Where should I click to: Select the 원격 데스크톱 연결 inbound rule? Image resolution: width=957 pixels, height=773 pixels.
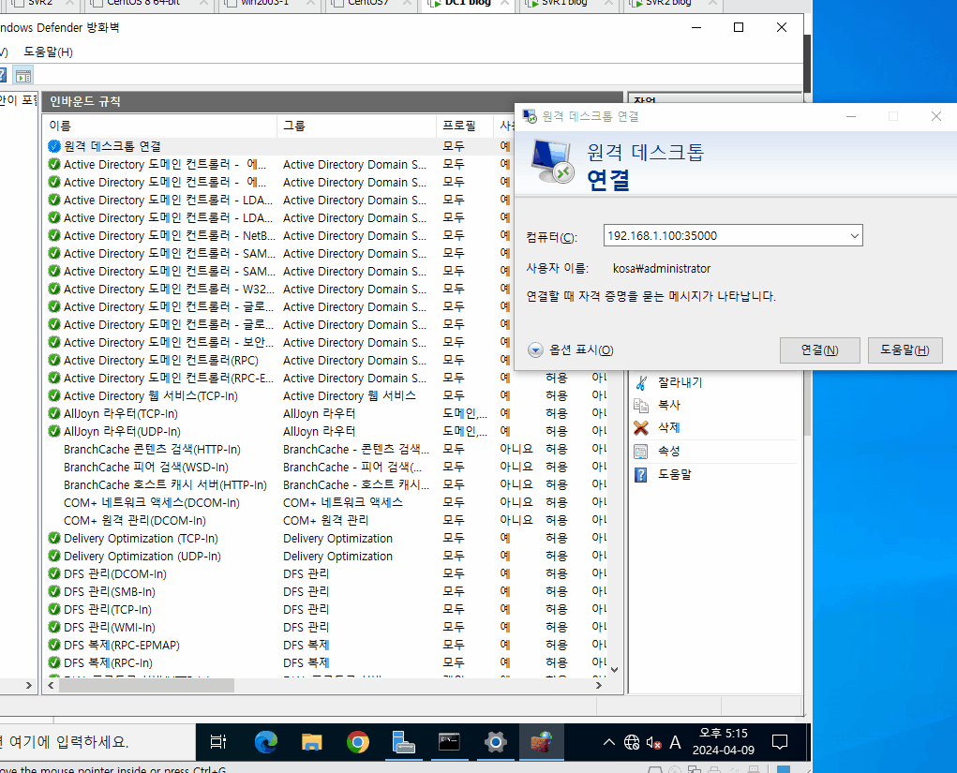(x=112, y=146)
